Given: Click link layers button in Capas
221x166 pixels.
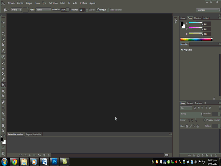Looking at the screenshot, I should pos(190,155).
